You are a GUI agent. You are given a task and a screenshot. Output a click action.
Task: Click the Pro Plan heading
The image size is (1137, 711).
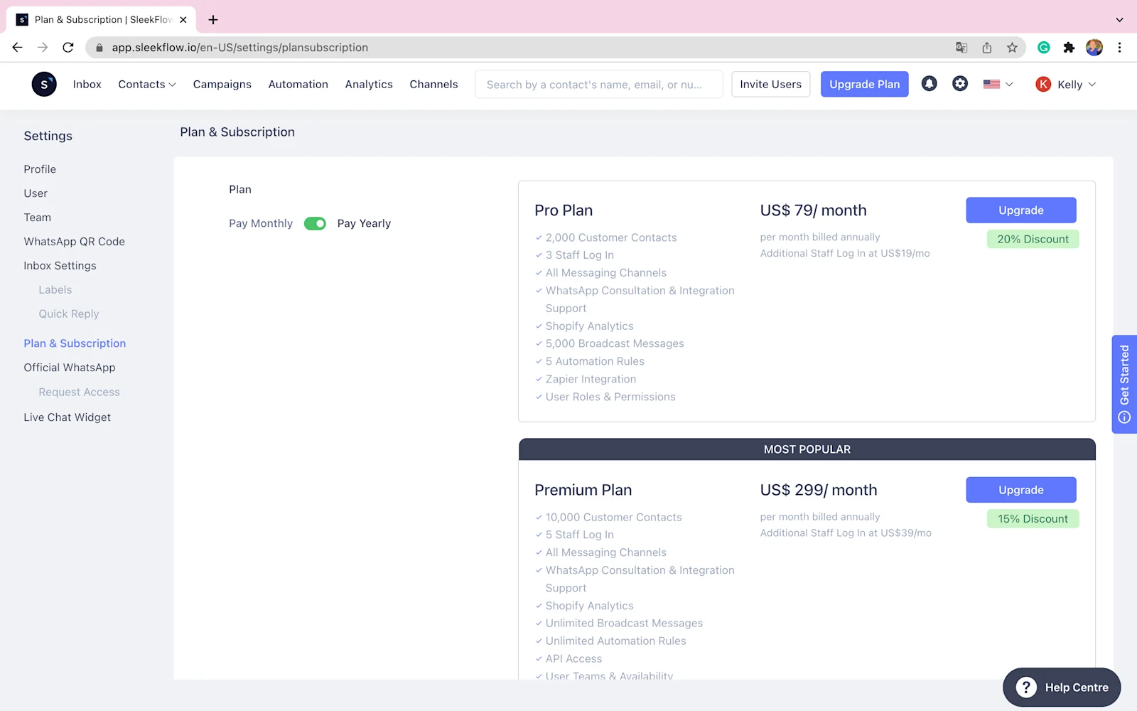564,210
